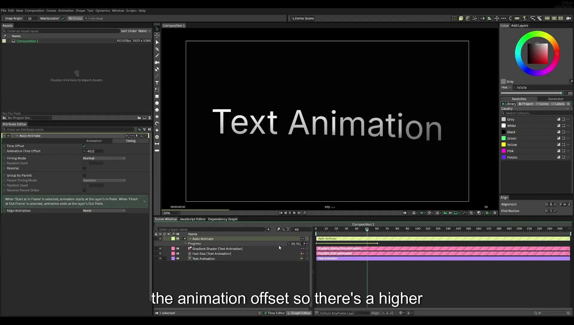Viewport: 574px width, 325px height.
Task: Select the Individual manipulator mode
Action: point(94,19)
